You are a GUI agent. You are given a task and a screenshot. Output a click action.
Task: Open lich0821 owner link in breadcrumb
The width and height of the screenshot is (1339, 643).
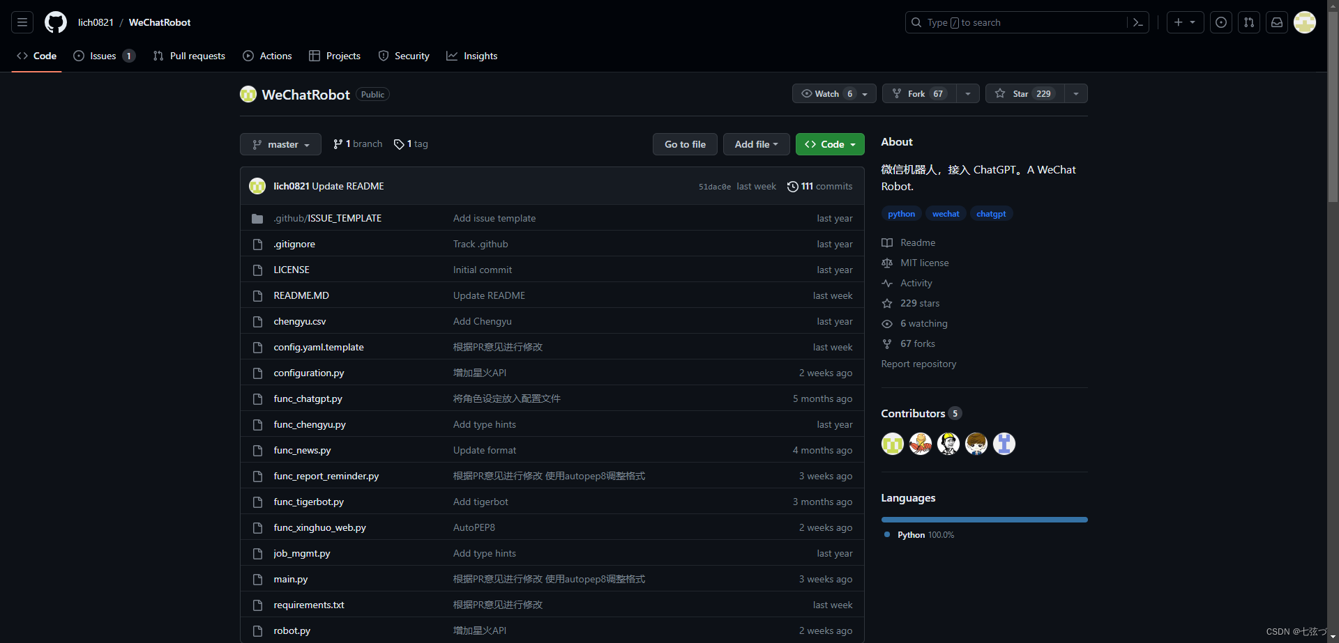tap(96, 22)
